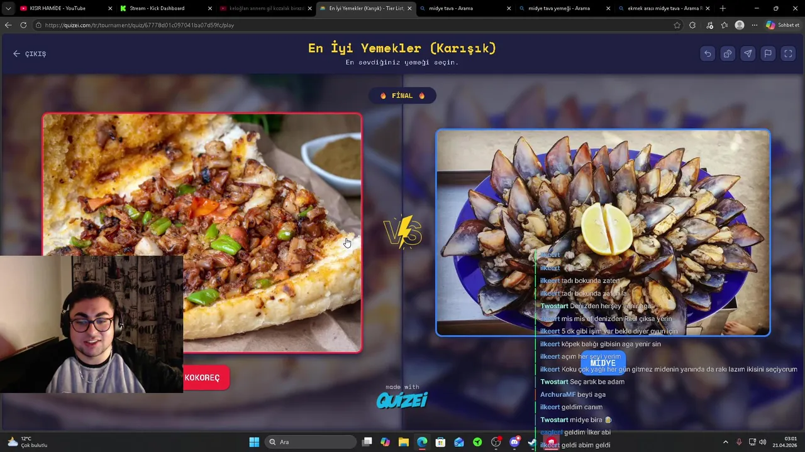The image size is (805, 452).
Task: Open File Explorer from the taskbar
Action: click(404, 442)
